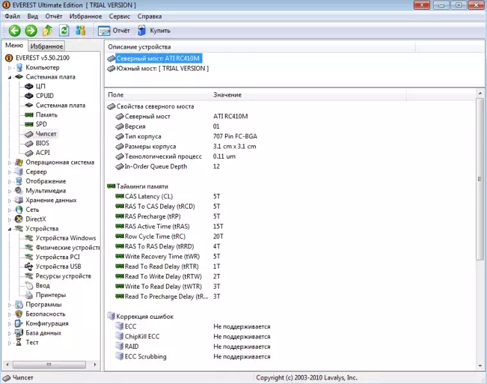Click the CPUID chip icon in the tree
This screenshot has height=384, width=487.
pos(29,96)
